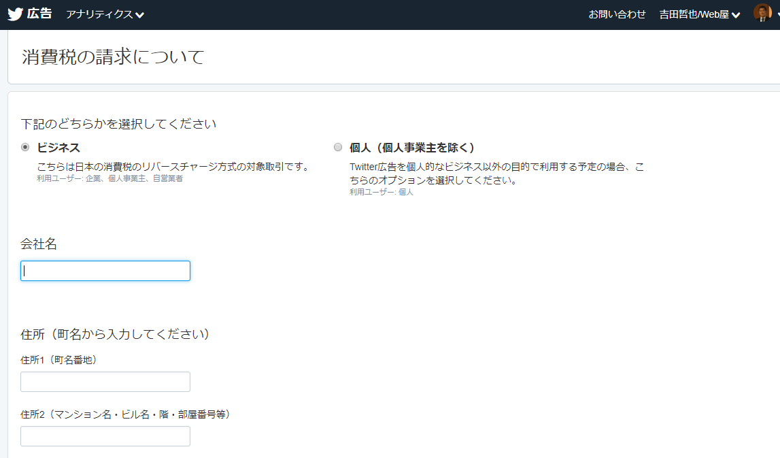Select the 個人 radio button
Viewport: 780px width, 458px height.
point(338,147)
